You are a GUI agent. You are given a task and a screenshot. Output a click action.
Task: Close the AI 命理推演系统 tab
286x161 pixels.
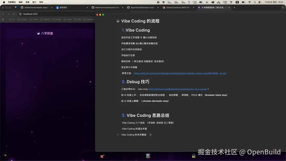[229, 8]
